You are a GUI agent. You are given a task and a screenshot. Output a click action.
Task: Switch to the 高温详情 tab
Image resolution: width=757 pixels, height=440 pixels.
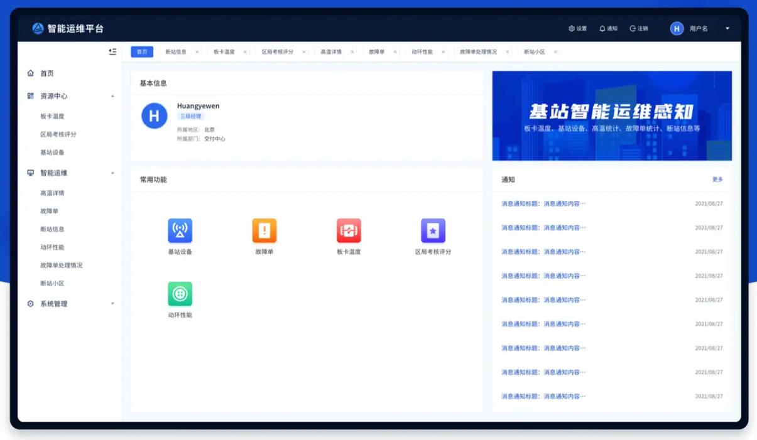tap(331, 52)
